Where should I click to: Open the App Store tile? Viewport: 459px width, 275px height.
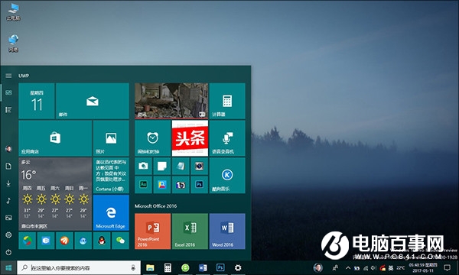click(55, 138)
